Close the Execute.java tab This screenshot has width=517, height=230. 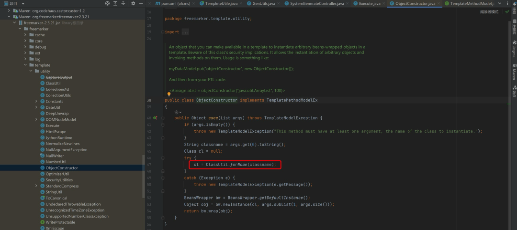click(x=384, y=3)
